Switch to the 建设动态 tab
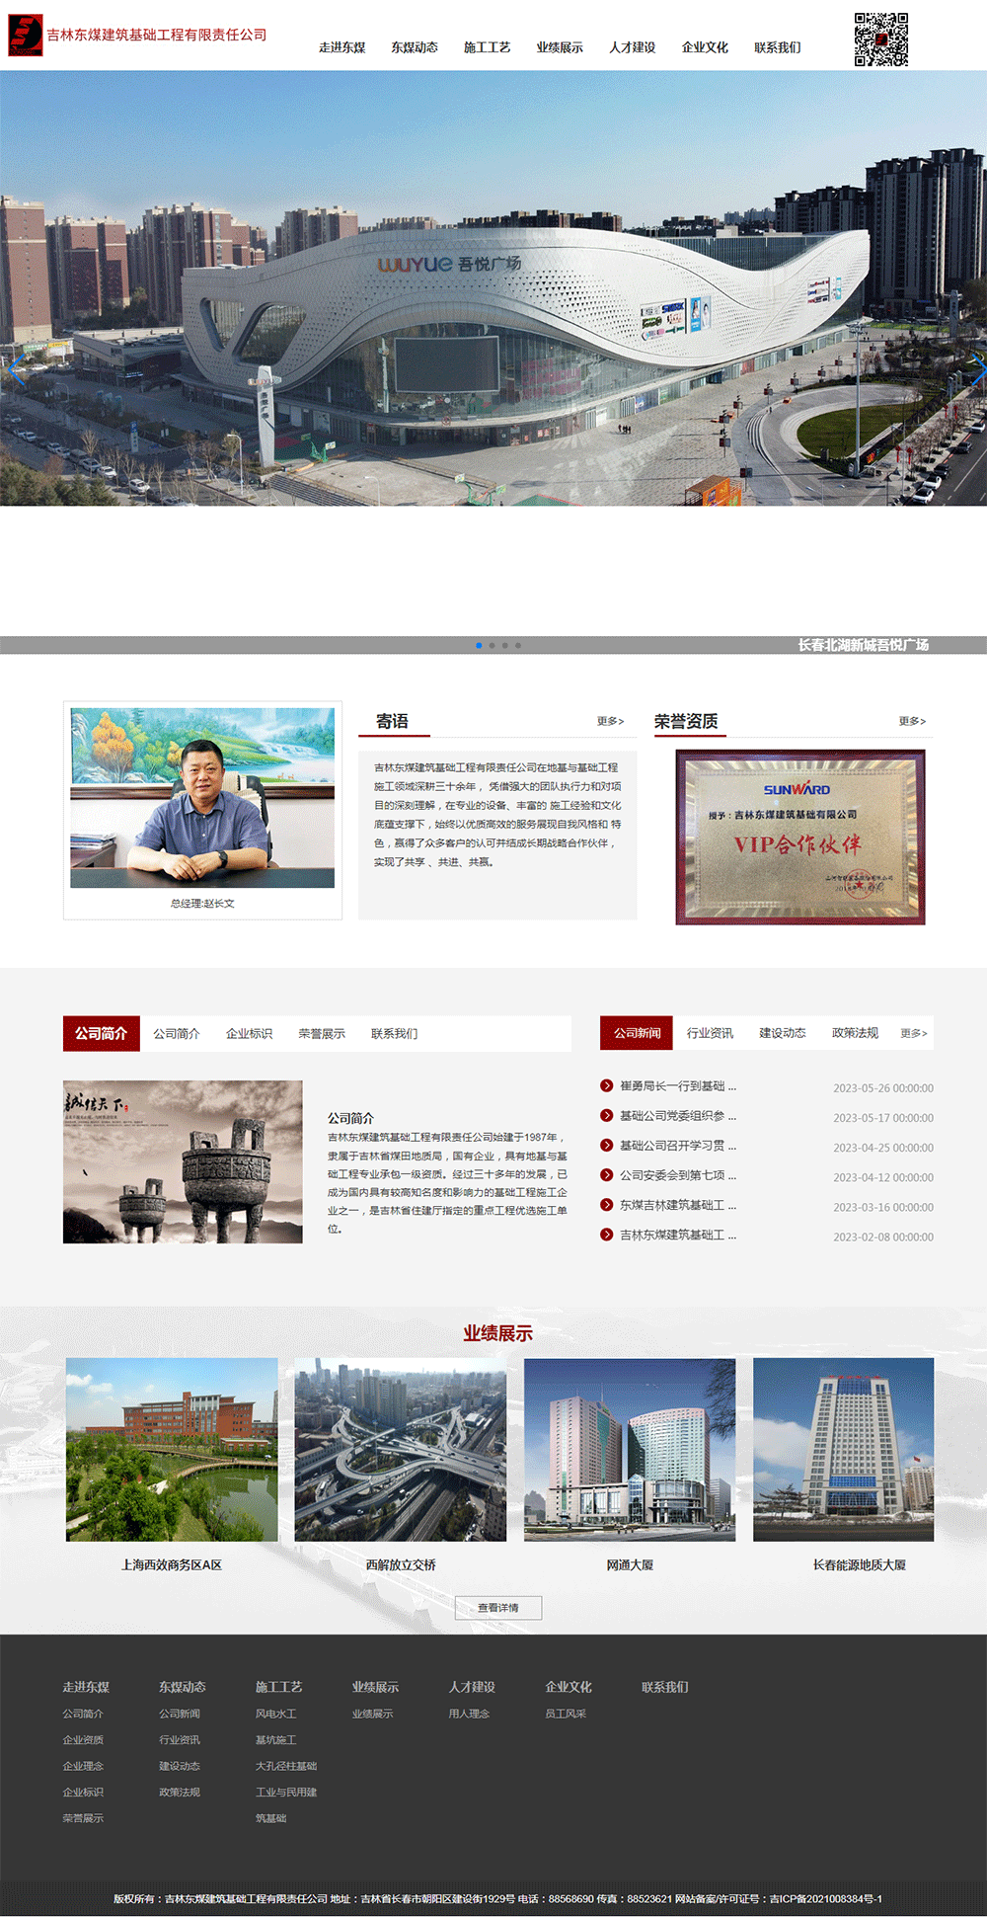The width and height of the screenshot is (987, 1917). [x=783, y=1033]
